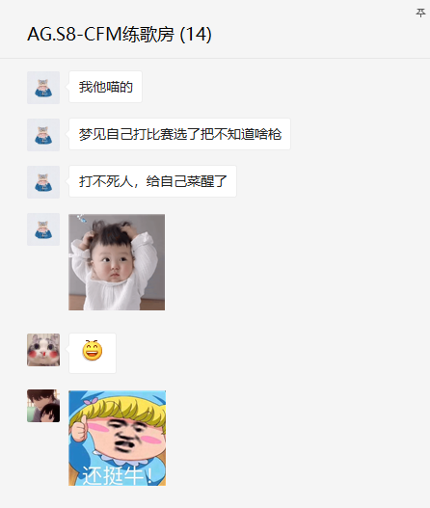Select the 梦见自己打比赛选了把不知道啥枪 message
This screenshot has height=508, width=430.
coord(179,134)
